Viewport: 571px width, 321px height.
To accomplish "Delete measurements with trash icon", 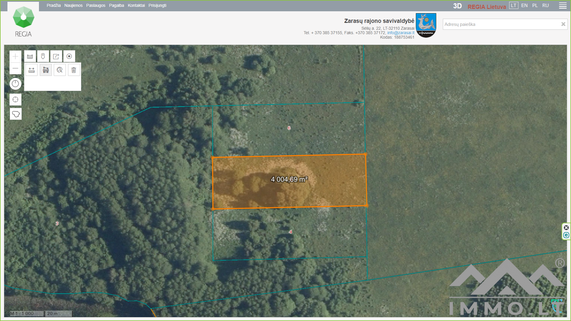I will click(74, 70).
